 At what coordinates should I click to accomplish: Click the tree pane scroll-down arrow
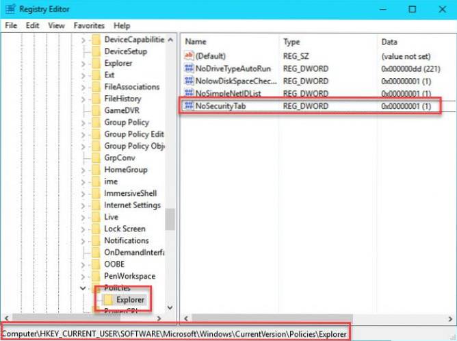[170, 308]
